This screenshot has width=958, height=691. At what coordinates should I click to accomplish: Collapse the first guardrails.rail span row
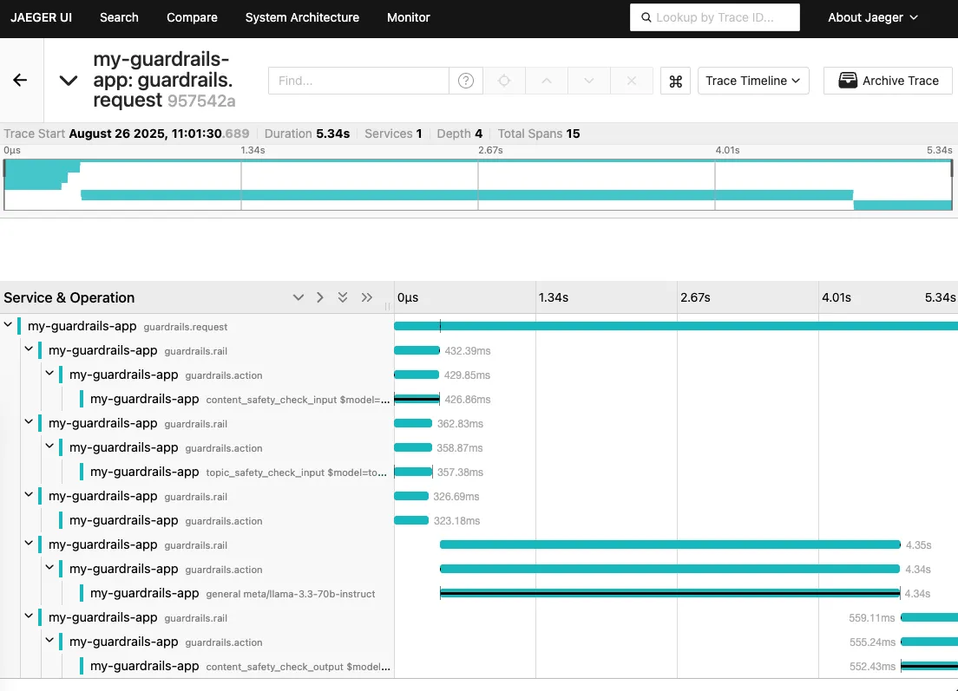pyautogui.click(x=29, y=349)
